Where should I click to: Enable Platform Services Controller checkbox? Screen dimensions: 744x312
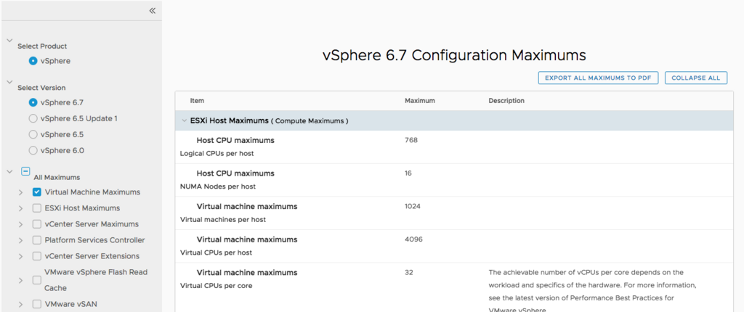tap(36, 240)
